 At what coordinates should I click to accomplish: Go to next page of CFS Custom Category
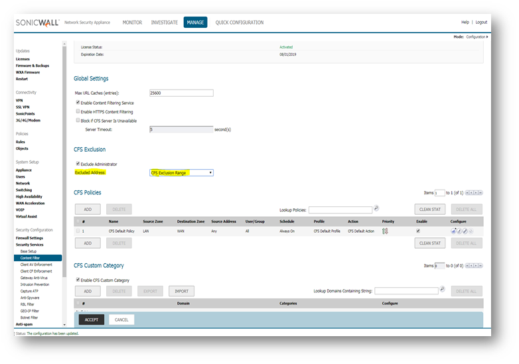click(x=476, y=265)
